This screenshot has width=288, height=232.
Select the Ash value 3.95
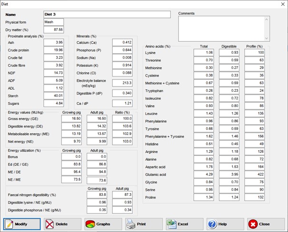(54, 42)
